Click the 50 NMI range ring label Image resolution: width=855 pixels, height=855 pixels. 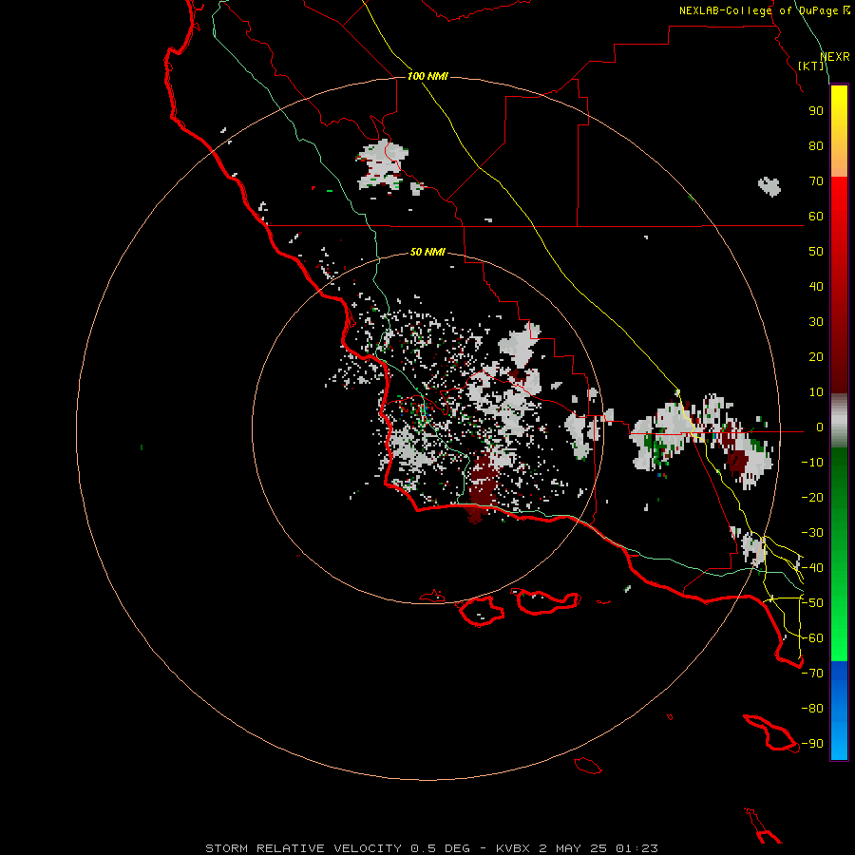(x=427, y=252)
